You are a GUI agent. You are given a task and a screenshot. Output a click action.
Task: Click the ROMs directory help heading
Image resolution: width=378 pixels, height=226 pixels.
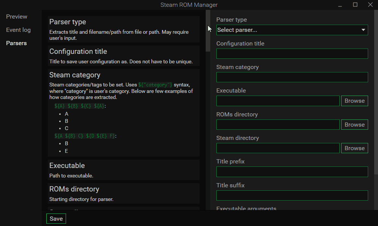pos(74,189)
